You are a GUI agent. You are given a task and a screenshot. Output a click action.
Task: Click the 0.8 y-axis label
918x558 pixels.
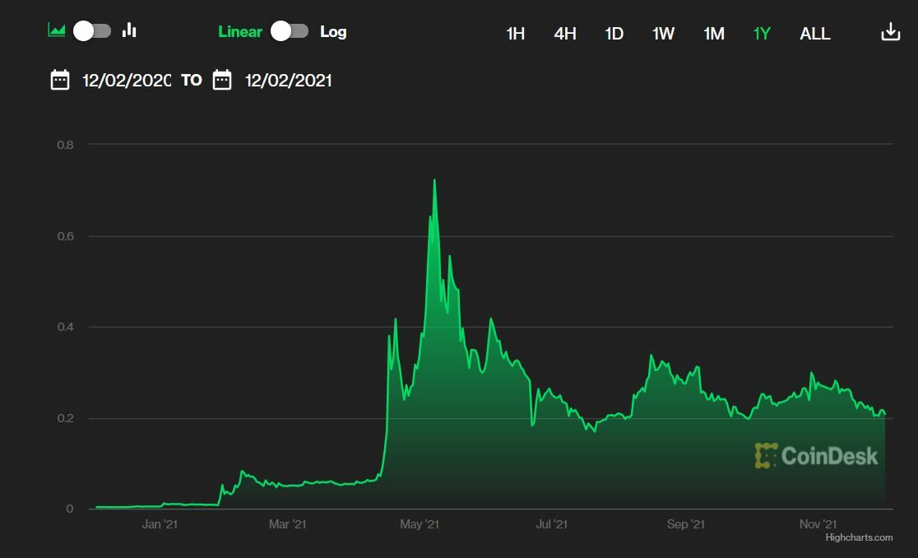click(x=65, y=145)
